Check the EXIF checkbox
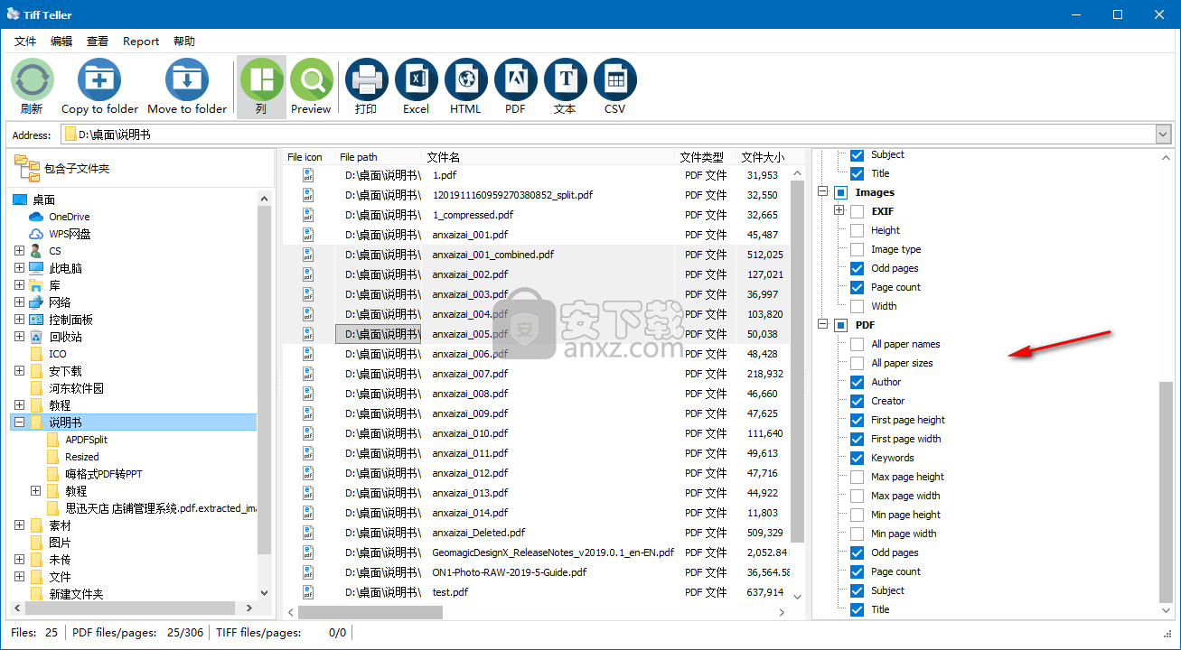Image resolution: width=1181 pixels, height=650 pixels. point(857,211)
